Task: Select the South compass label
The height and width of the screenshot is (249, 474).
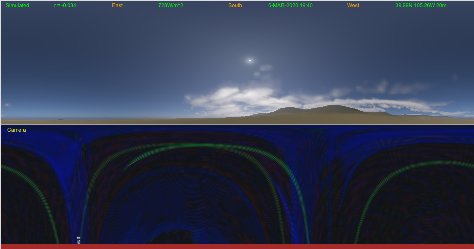Action: coord(235,6)
